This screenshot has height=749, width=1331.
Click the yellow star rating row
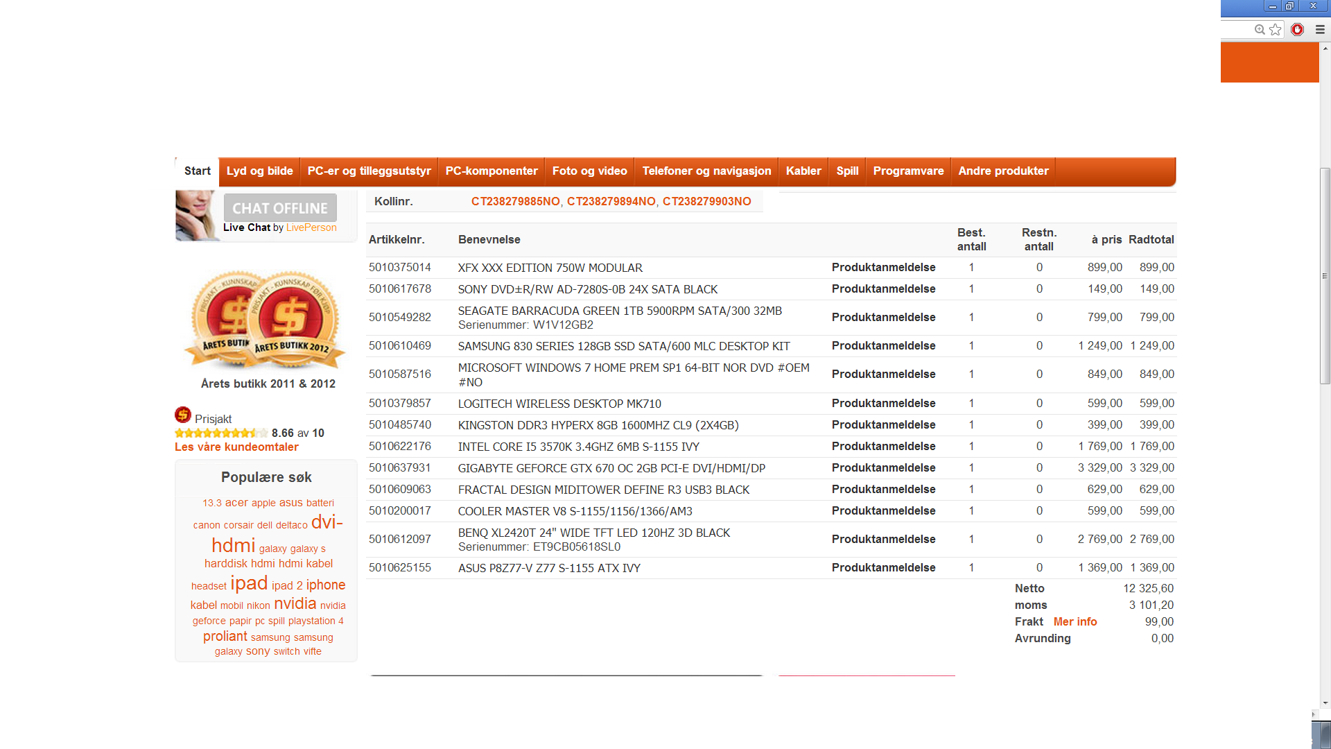pyautogui.click(x=221, y=433)
